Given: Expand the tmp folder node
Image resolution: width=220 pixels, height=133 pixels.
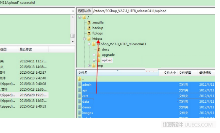Looking at the screenshot, I should coord(89,66).
